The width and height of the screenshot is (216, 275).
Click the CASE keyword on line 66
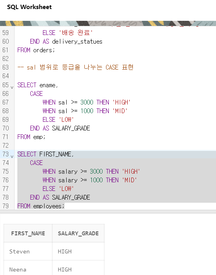(36, 93)
